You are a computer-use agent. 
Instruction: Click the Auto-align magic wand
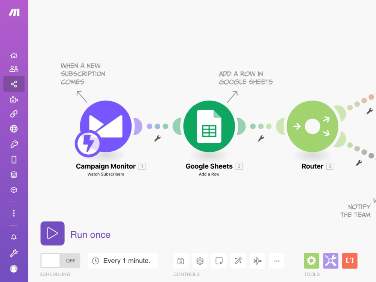point(238,261)
